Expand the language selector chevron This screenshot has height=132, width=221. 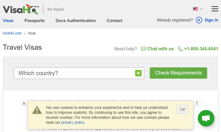point(201,9)
